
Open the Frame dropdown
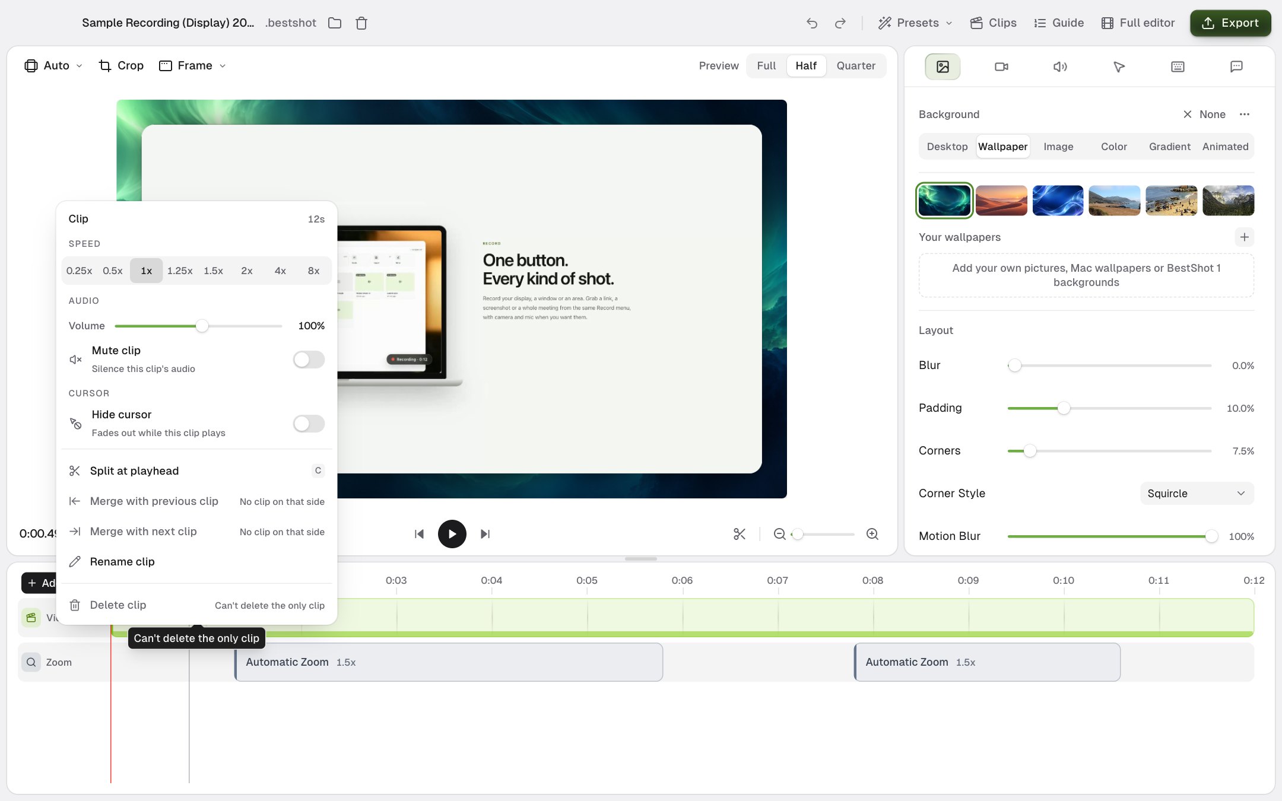193,66
